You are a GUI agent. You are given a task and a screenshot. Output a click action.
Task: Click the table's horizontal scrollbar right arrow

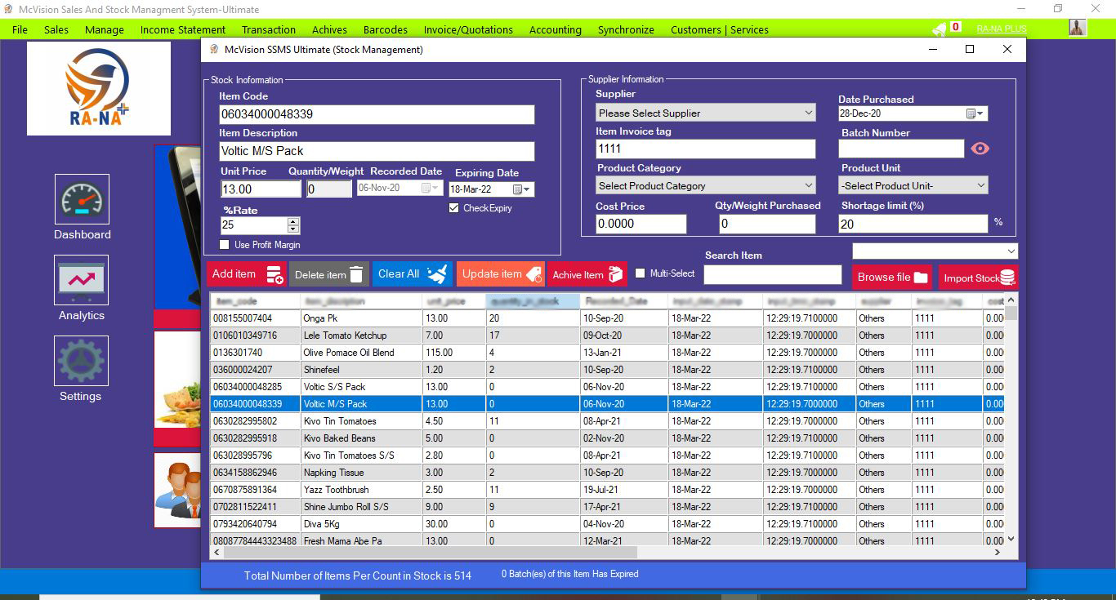[x=998, y=553]
